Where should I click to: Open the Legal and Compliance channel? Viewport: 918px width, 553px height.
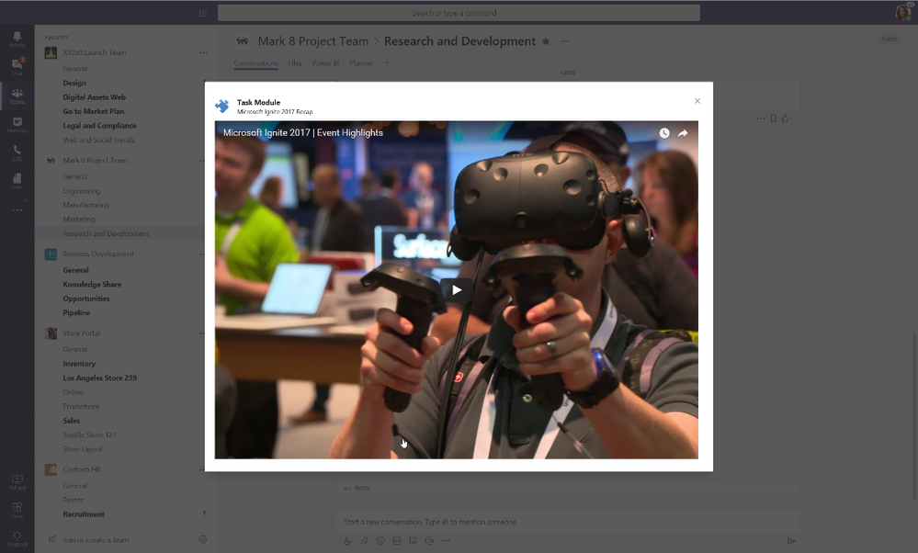tap(99, 126)
